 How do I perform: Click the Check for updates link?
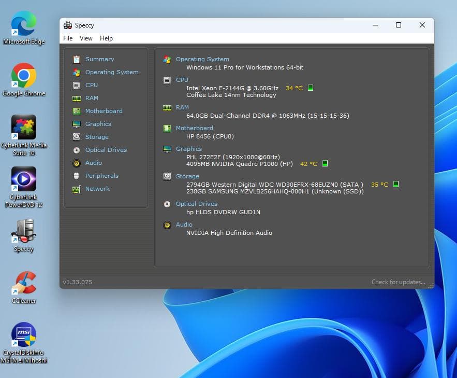coord(397,282)
